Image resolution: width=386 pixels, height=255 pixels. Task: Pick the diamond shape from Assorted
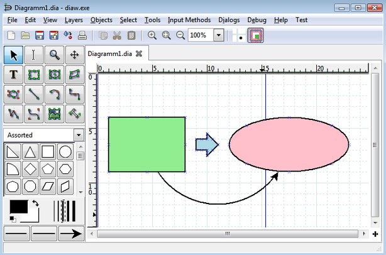[30, 169]
